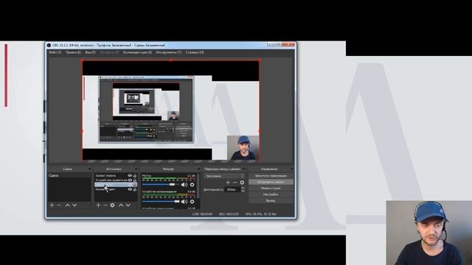Lock the Фоновый цвет source
This screenshot has height=265, width=472.
coord(135,189)
